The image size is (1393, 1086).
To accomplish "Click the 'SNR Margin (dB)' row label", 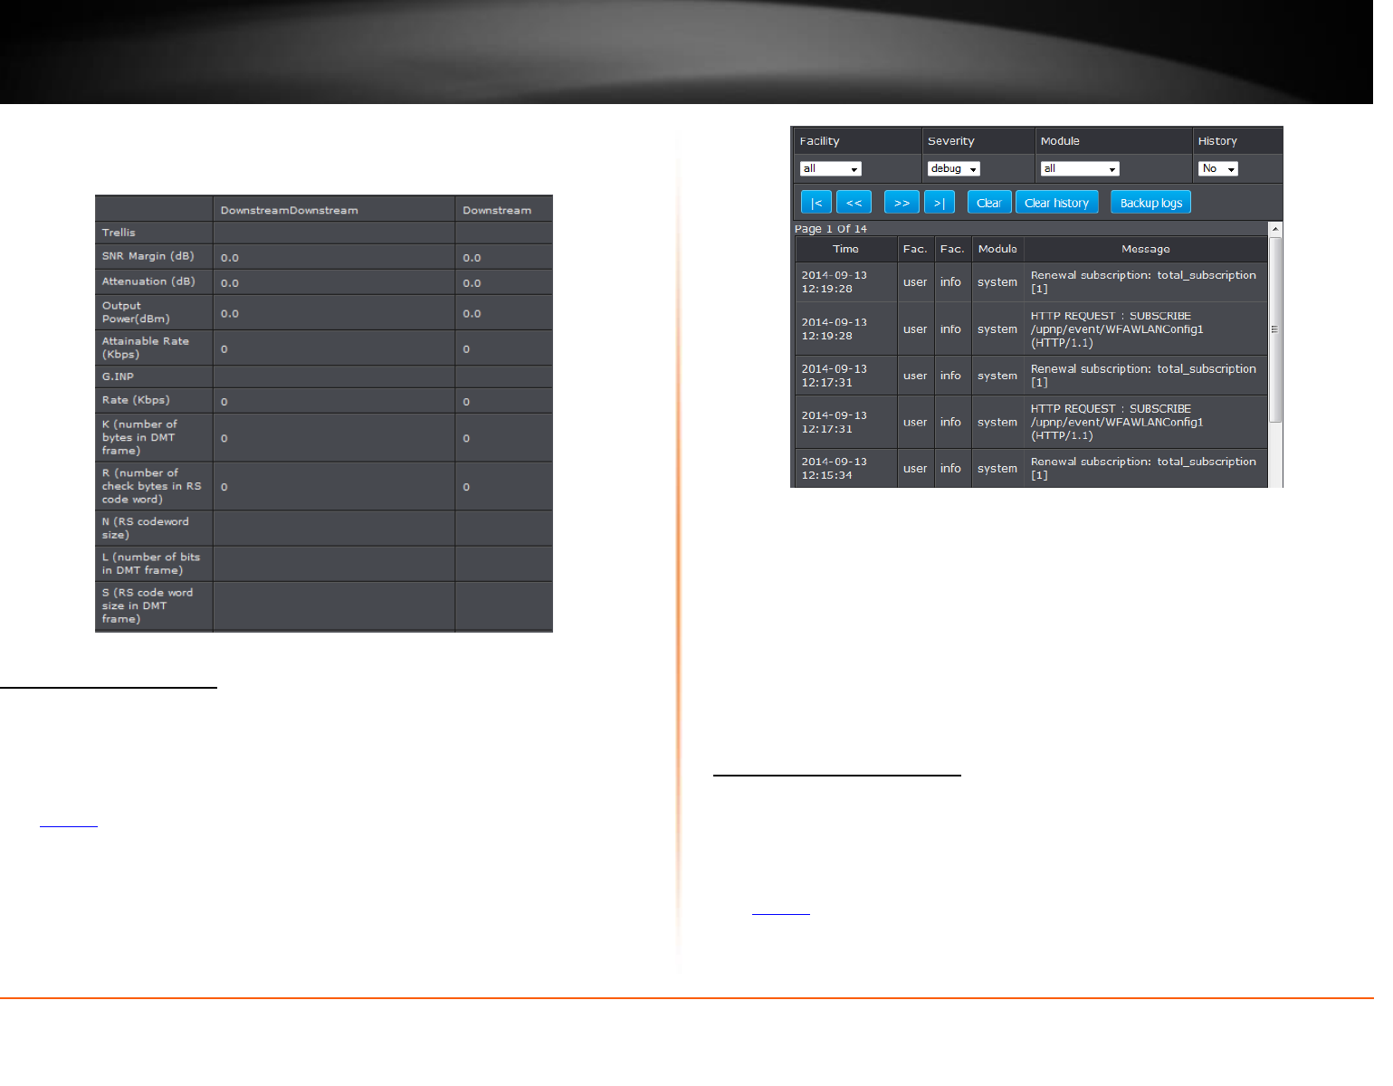I will pyautogui.click(x=148, y=256).
